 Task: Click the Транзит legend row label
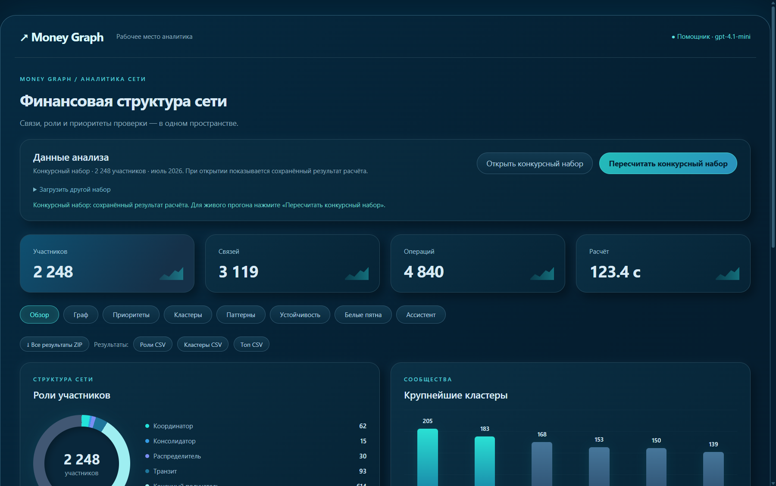(165, 471)
